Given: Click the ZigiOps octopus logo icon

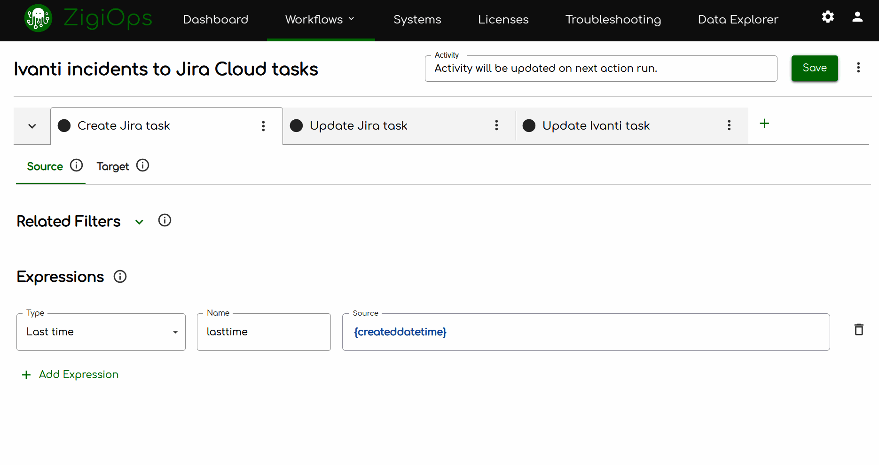Looking at the screenshot, I should [x=38, y=19].
